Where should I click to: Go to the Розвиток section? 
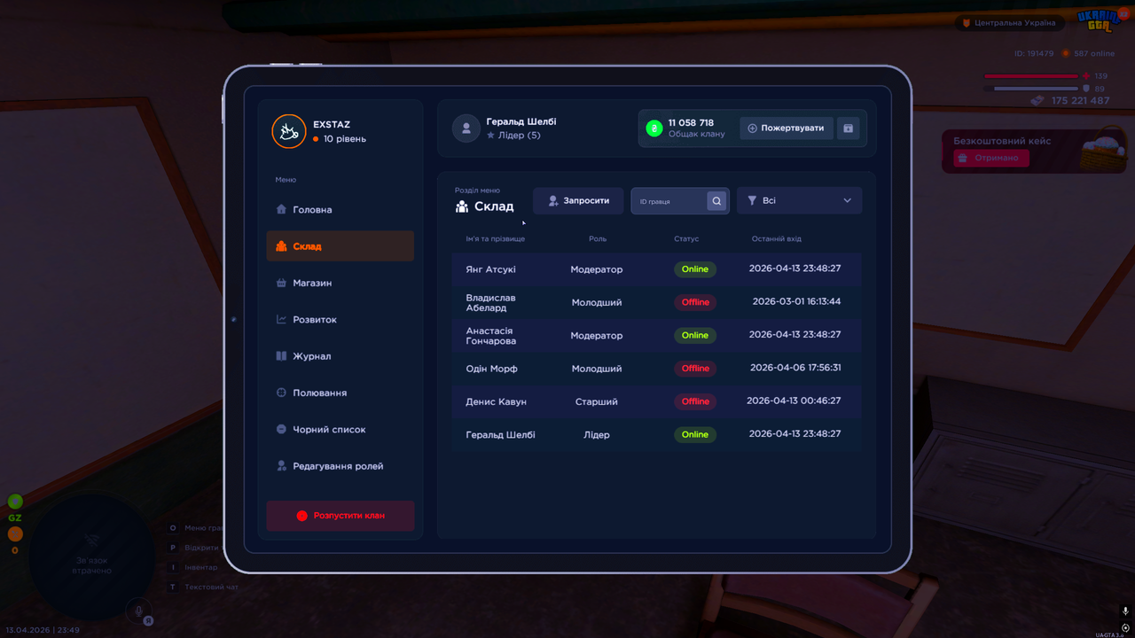point(340,320)
